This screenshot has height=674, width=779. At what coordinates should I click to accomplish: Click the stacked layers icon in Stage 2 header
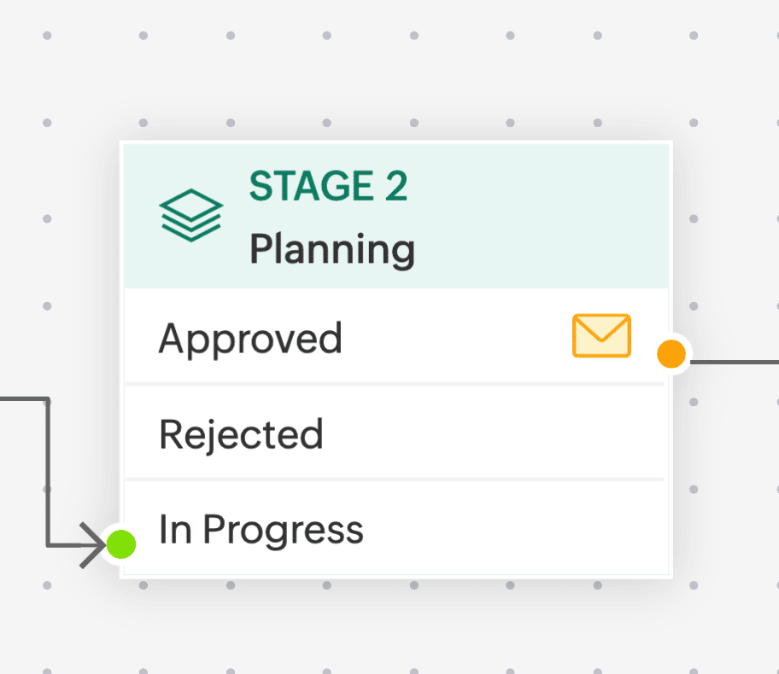(190, 214)
